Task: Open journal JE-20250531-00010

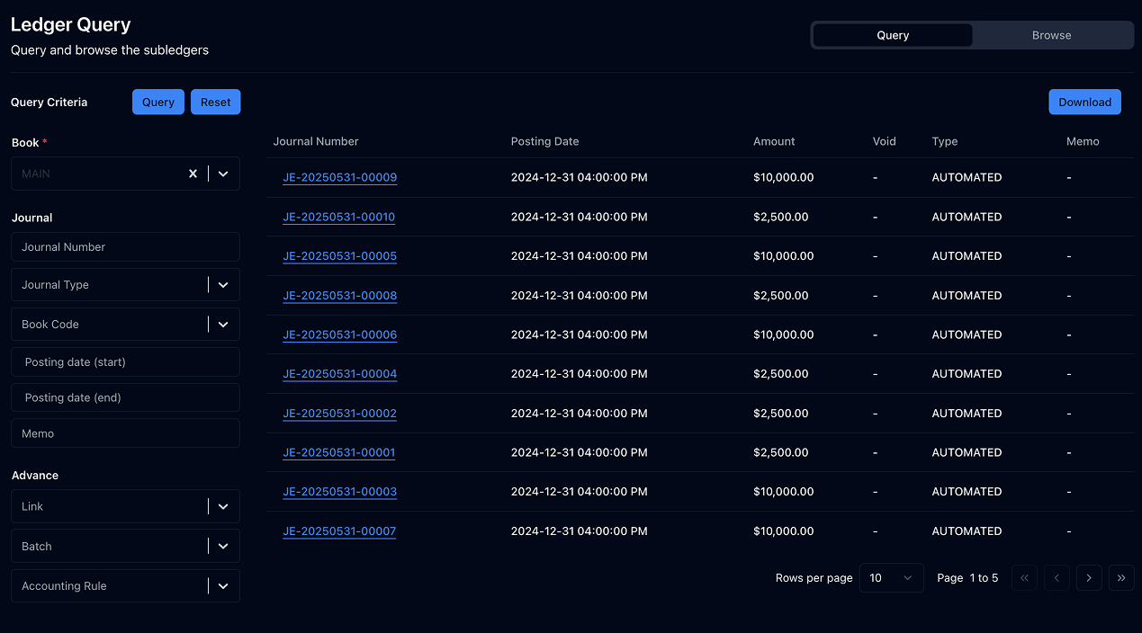Action: click(339, 217)
